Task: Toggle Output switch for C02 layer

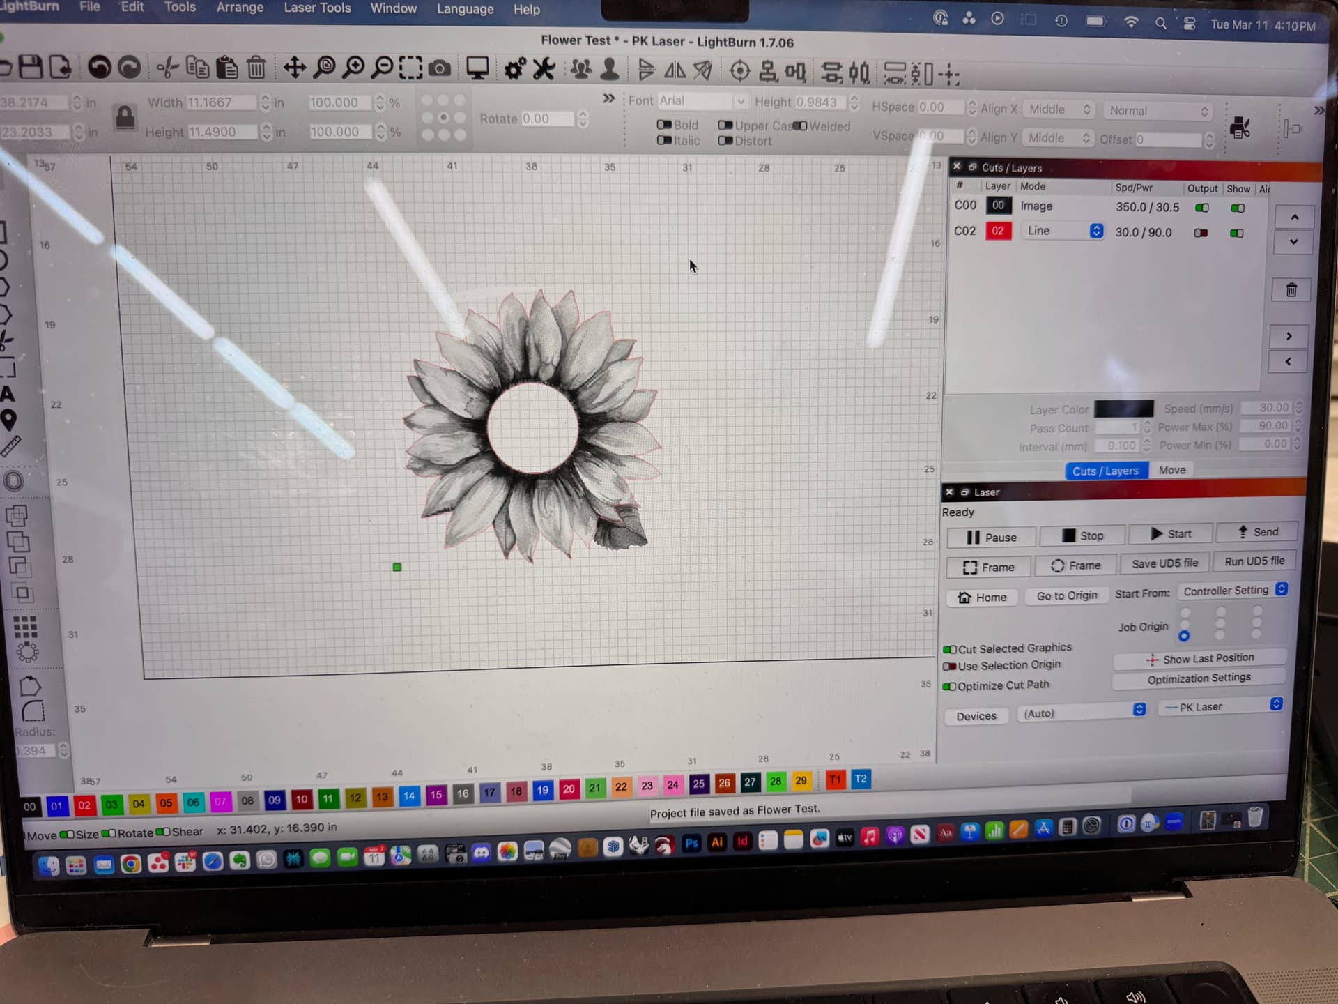Action: click(x=1201, y=233)
